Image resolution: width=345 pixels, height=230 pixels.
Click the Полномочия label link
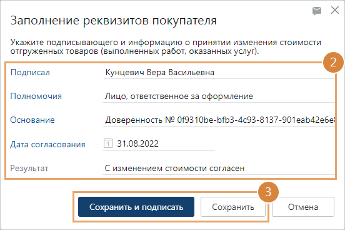[x=36, y=97]
